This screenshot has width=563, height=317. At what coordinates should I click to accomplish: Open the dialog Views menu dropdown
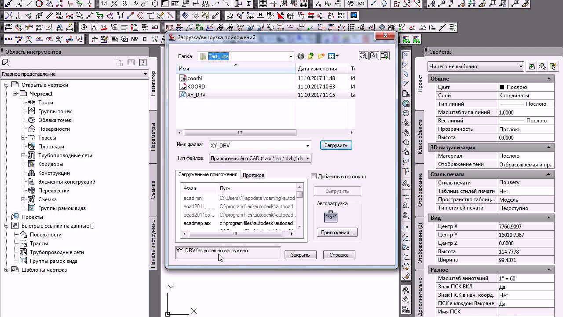pyautogui.click(x=333, y=56)
